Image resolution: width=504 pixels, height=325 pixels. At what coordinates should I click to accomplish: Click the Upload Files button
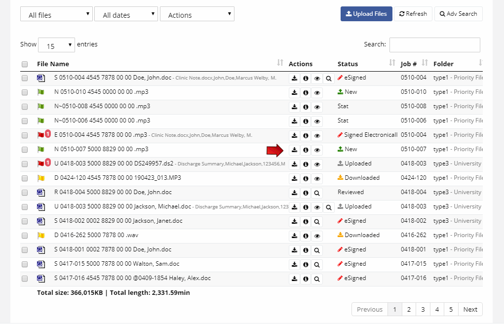366,14
